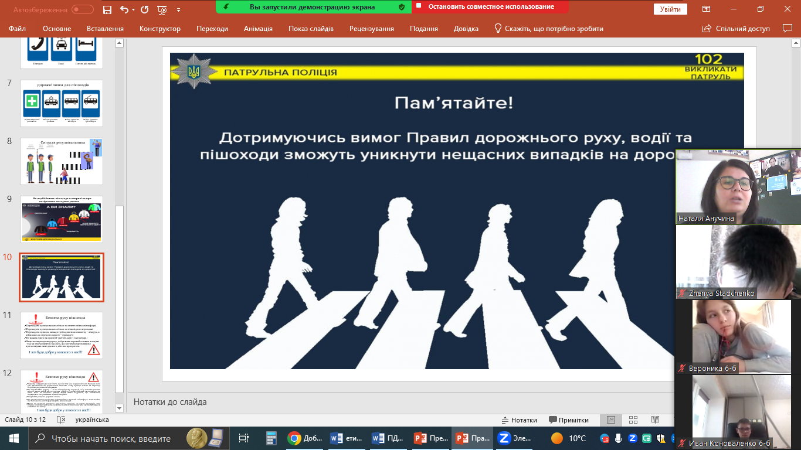
Task: Open the Рецензування tab
Action: point(372,28)
